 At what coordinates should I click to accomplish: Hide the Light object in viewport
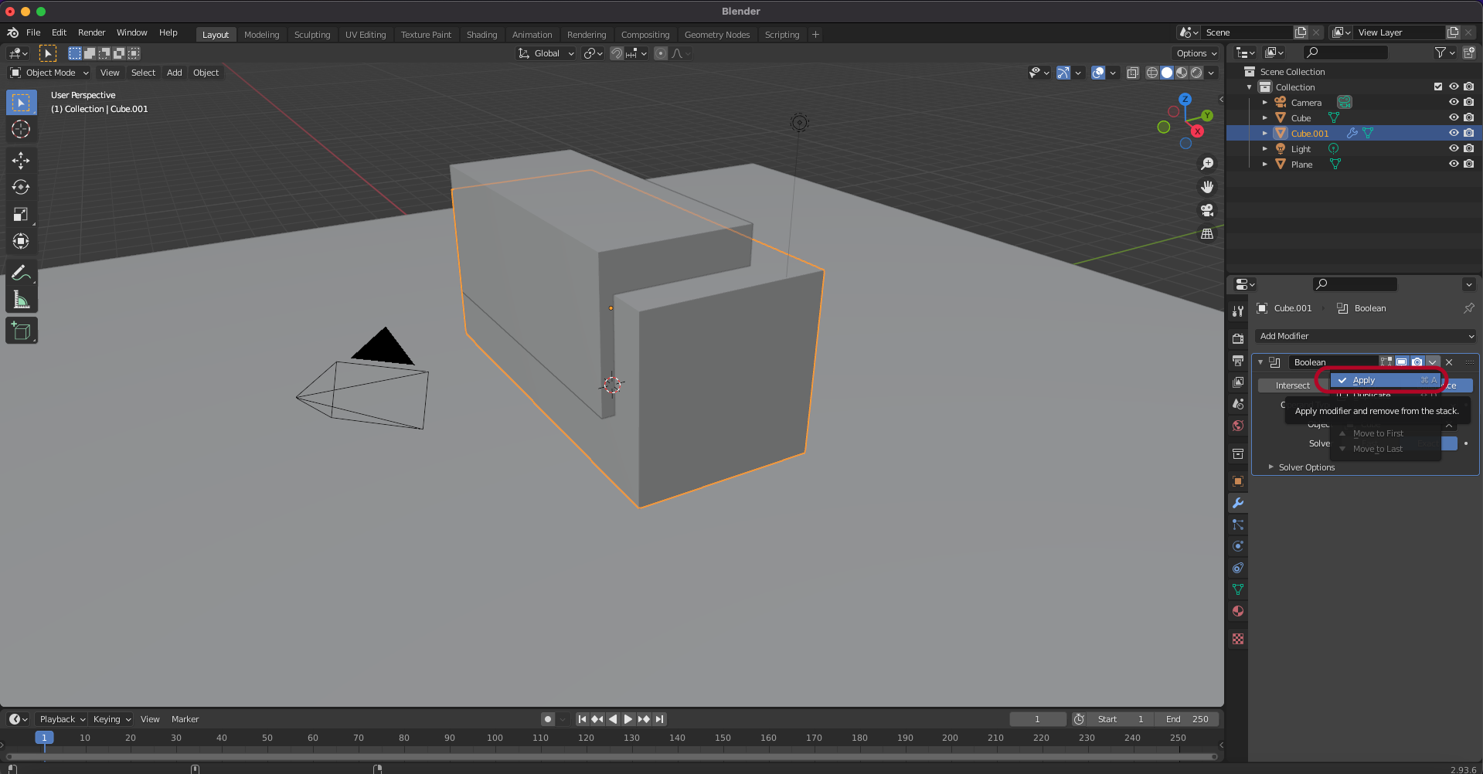[1454, 148]
